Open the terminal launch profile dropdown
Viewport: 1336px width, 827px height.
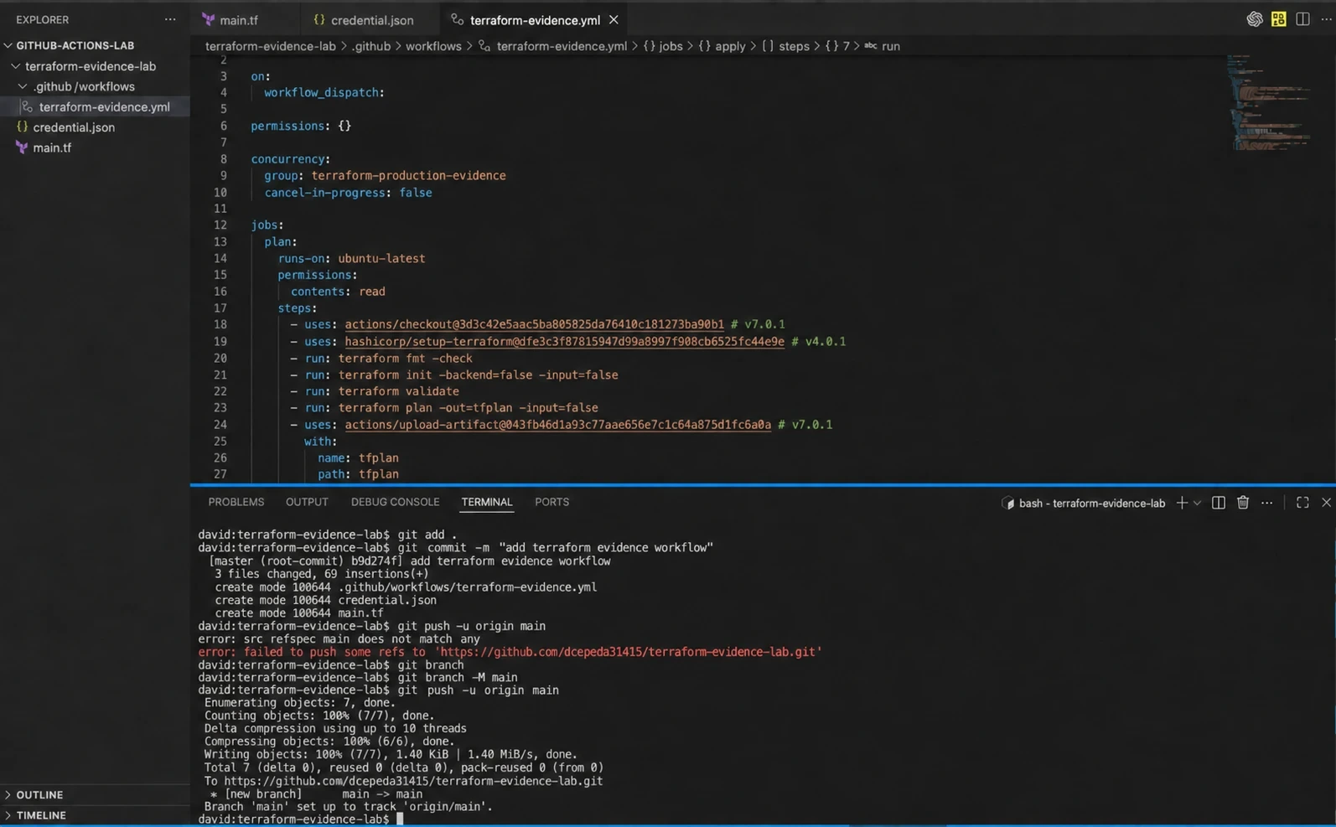[x=1197, y=503]
